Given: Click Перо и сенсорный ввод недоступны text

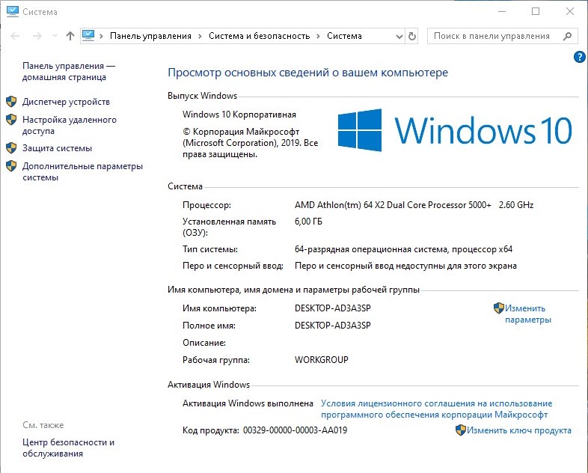Looking at the screenshot, I should 405,266.
